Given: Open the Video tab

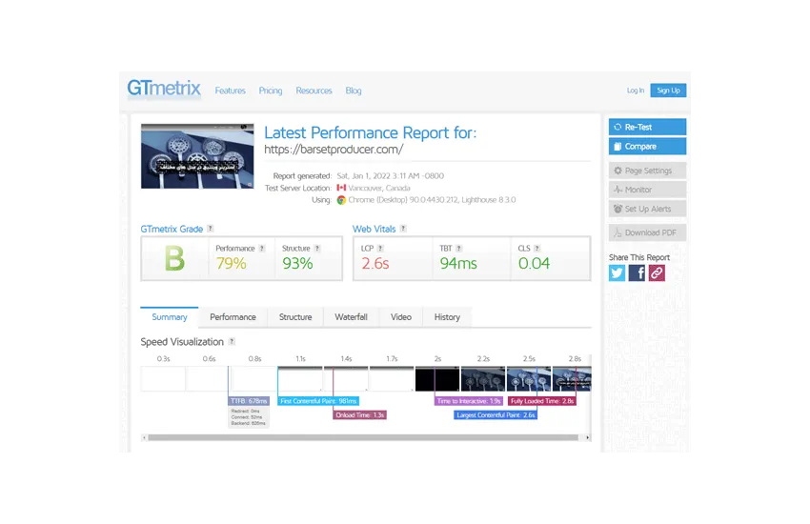Looking at the screenshot, I should (401, 317).
